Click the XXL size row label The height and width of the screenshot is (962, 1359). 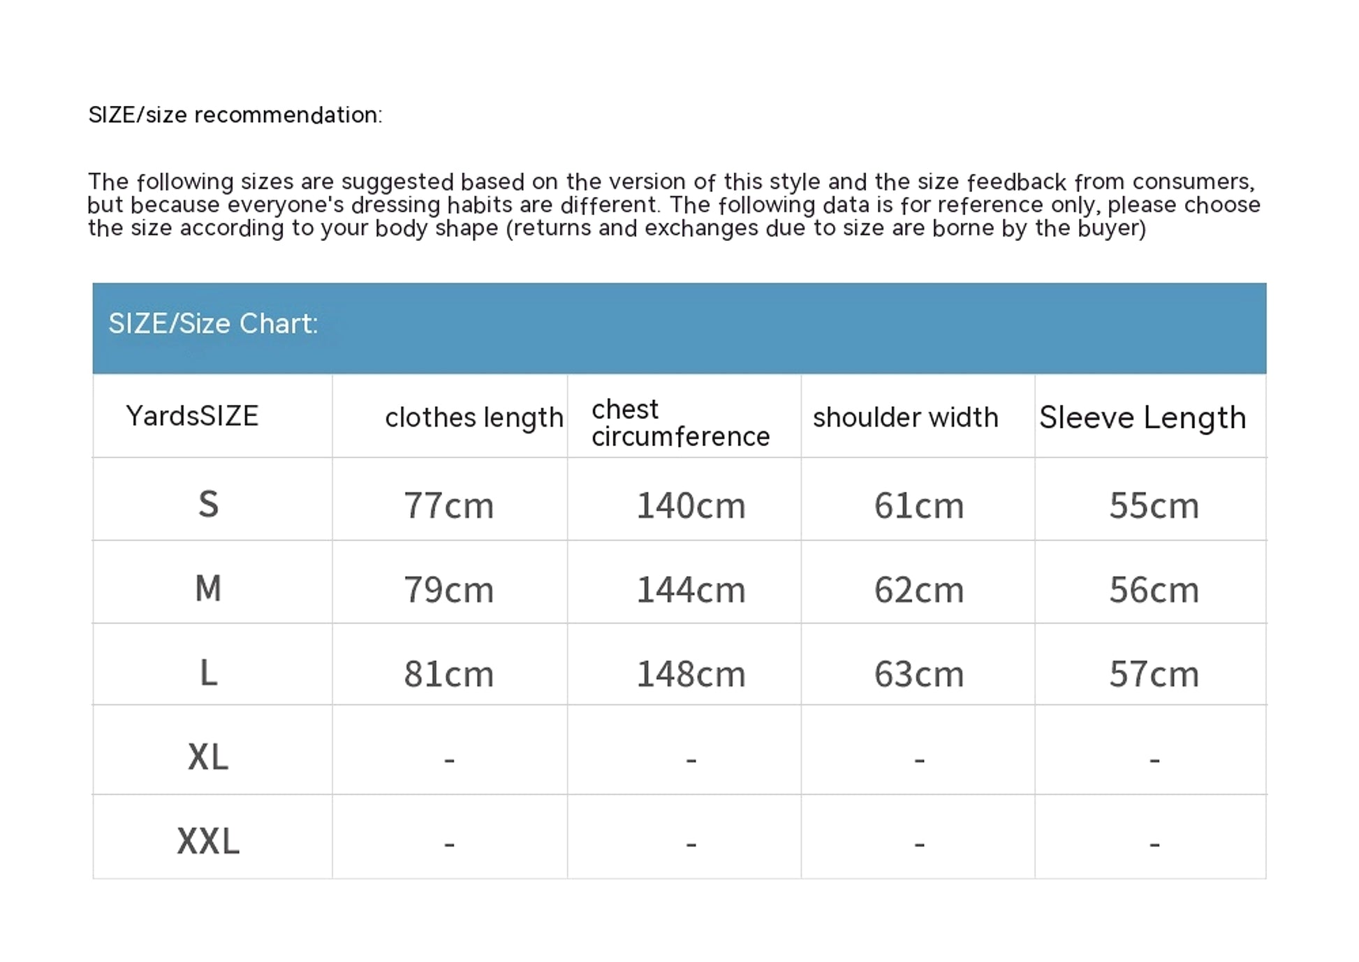click(x=208, y=841)
